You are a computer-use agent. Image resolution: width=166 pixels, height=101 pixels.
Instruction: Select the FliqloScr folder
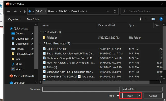click(52, 38)
